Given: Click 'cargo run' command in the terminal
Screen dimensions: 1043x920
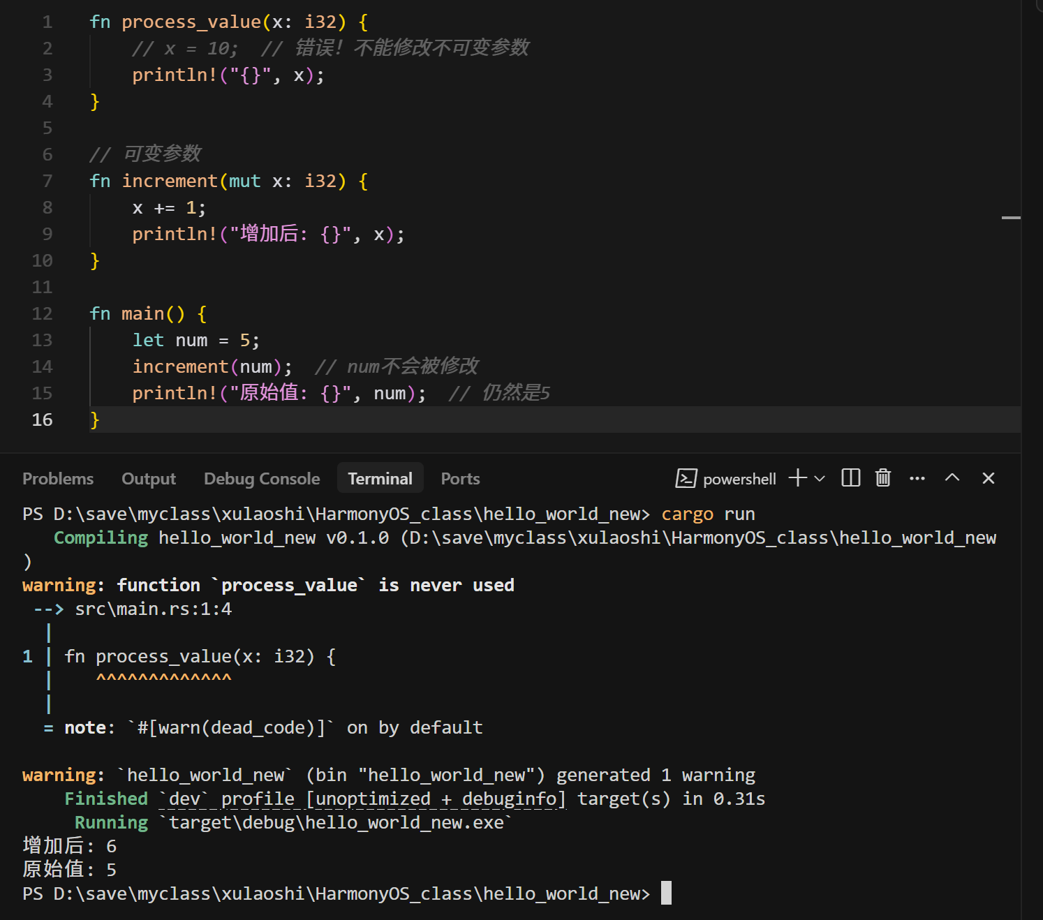Looking at the screenshot, I should 708,514.
